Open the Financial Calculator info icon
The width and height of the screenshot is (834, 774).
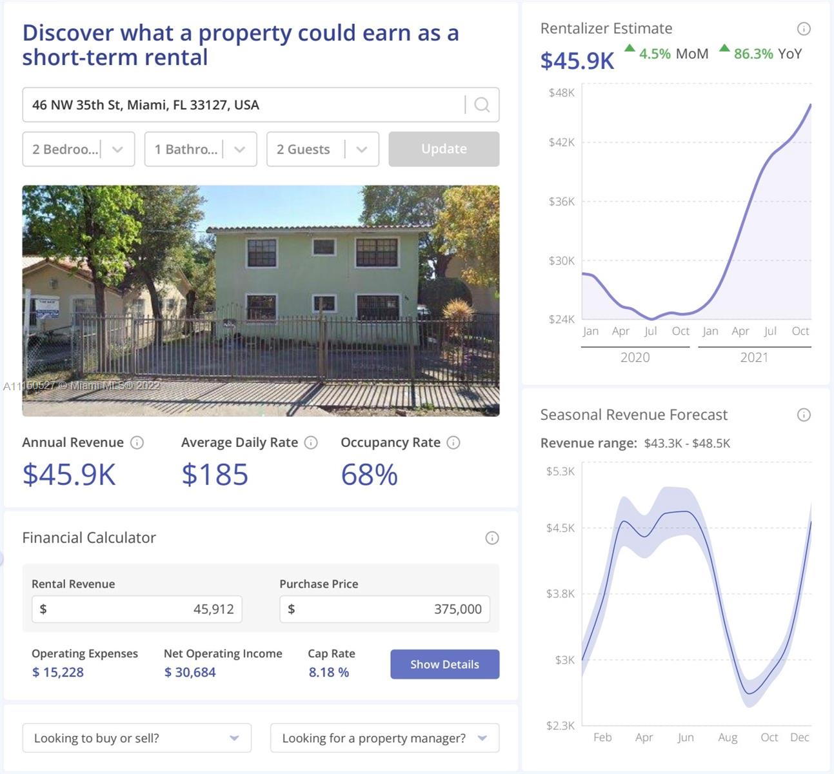[491, 538]
